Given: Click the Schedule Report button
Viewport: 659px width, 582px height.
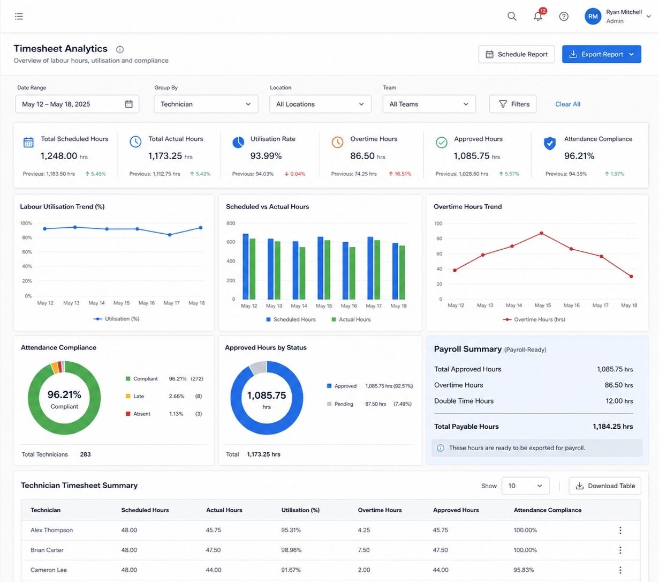Looking at the screenshot, I should pos(516,54).
